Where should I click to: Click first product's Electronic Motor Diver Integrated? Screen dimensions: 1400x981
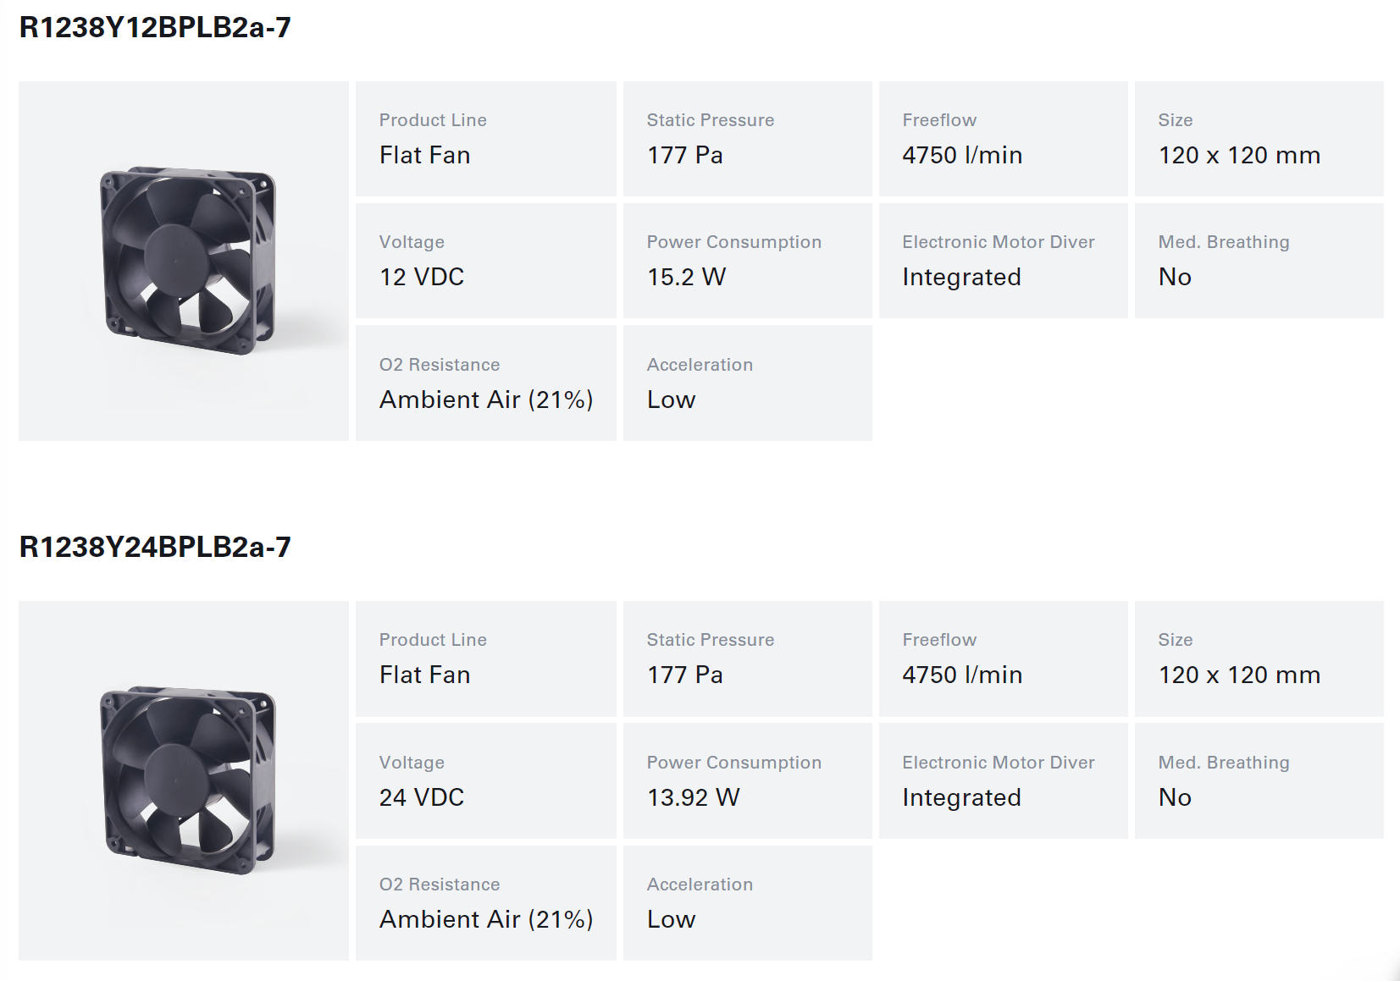tap(1004, 261)
